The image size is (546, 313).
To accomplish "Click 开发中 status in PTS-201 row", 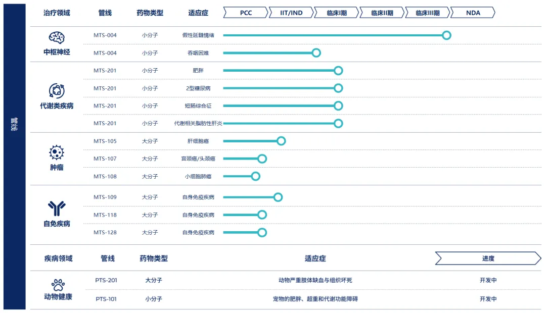I will point(488,280).
